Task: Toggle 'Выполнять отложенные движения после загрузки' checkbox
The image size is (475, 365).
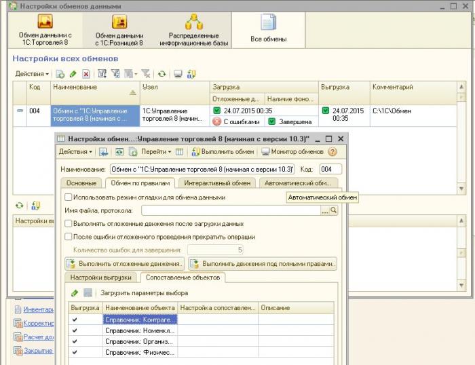Action: (x=69, y=224)
